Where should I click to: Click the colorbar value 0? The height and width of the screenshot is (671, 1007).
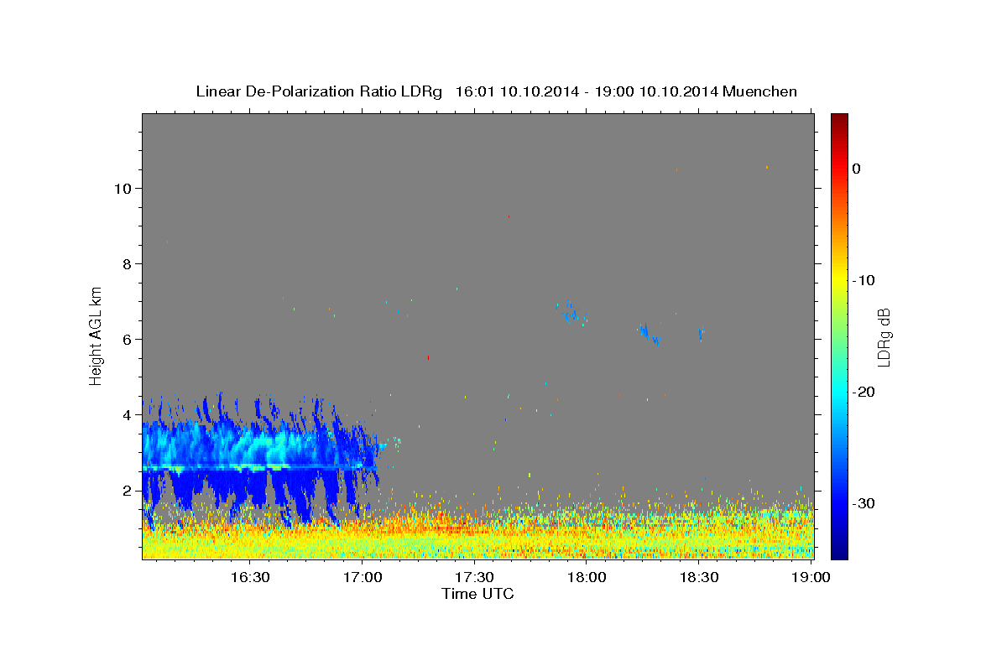tap(856, 169)
